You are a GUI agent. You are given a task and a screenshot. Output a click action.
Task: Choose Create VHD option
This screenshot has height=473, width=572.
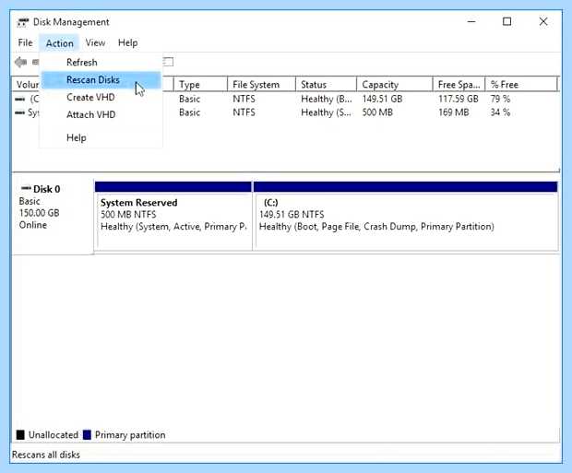[101, 98]
